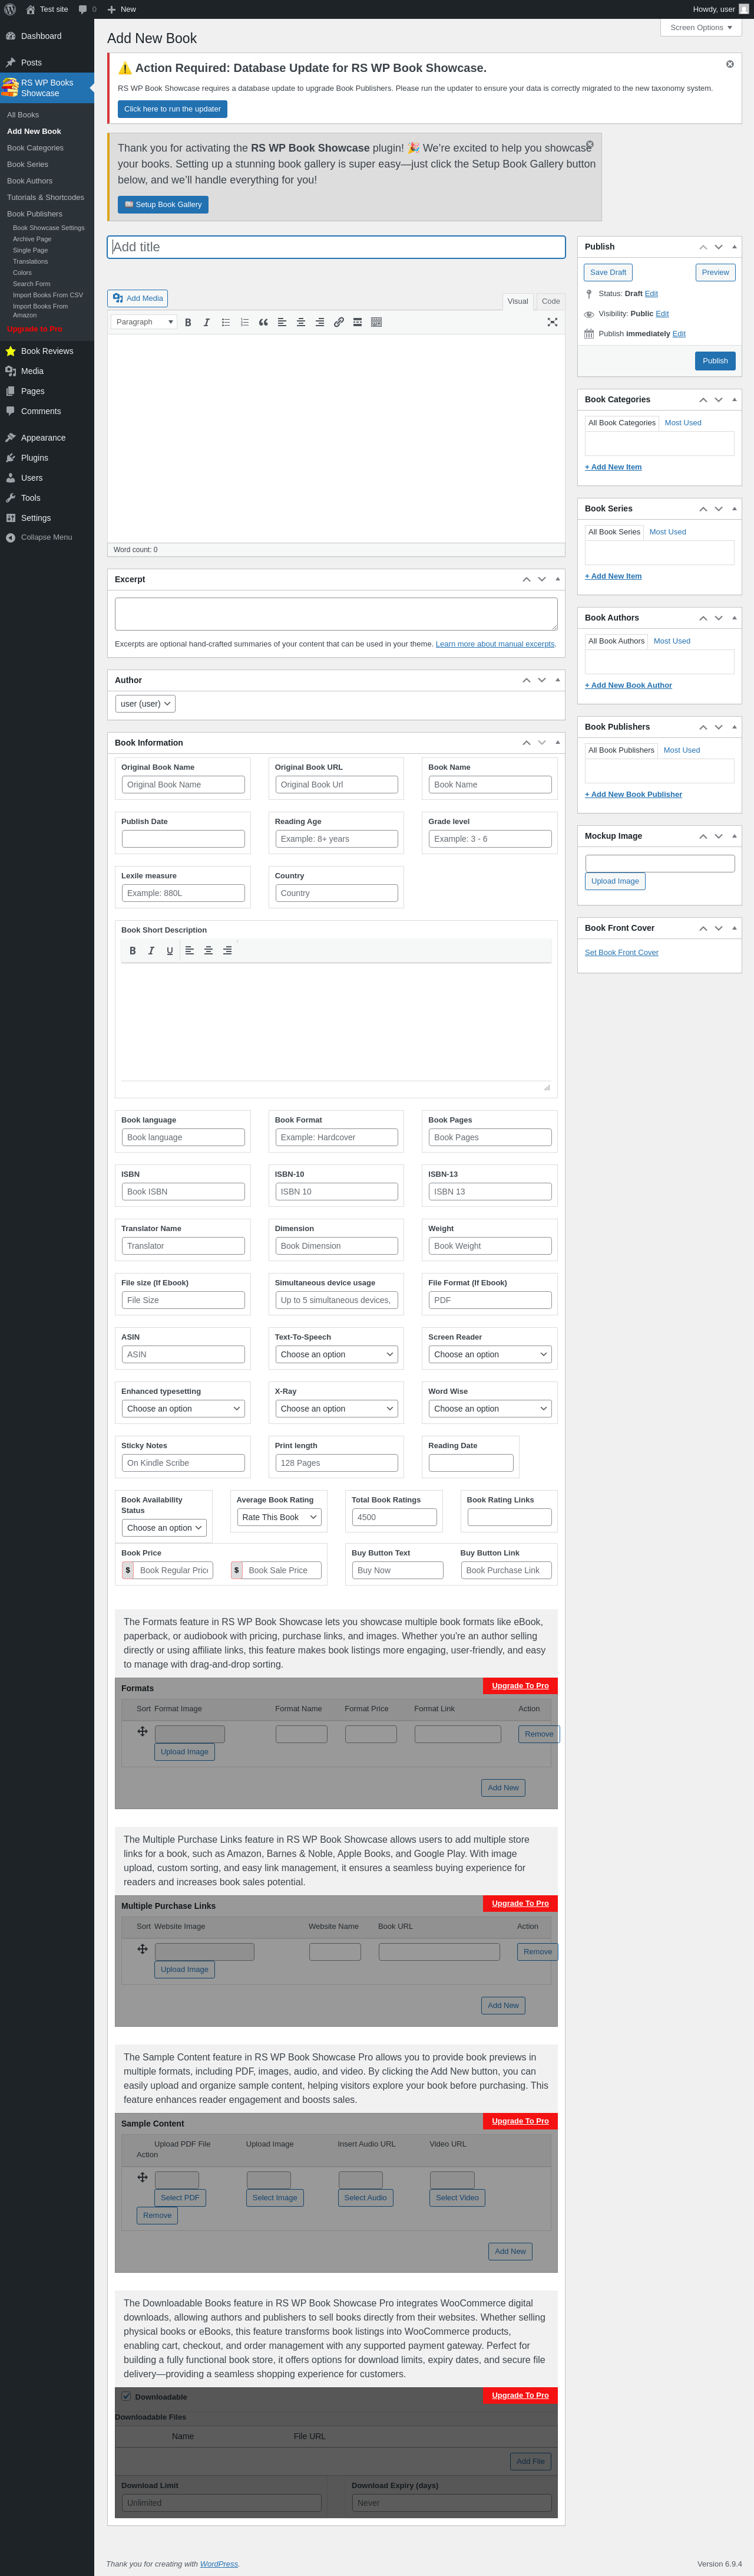Click Set Book Front Cover link

point(621,952)
